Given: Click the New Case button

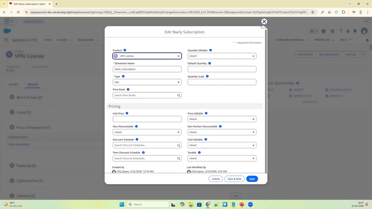Looking at the screenshot, I should [x=351, y=54].
